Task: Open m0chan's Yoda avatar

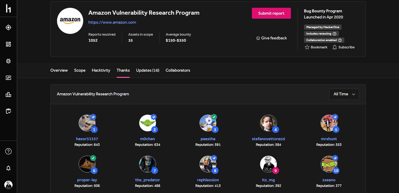Action: tap(148, 123)
